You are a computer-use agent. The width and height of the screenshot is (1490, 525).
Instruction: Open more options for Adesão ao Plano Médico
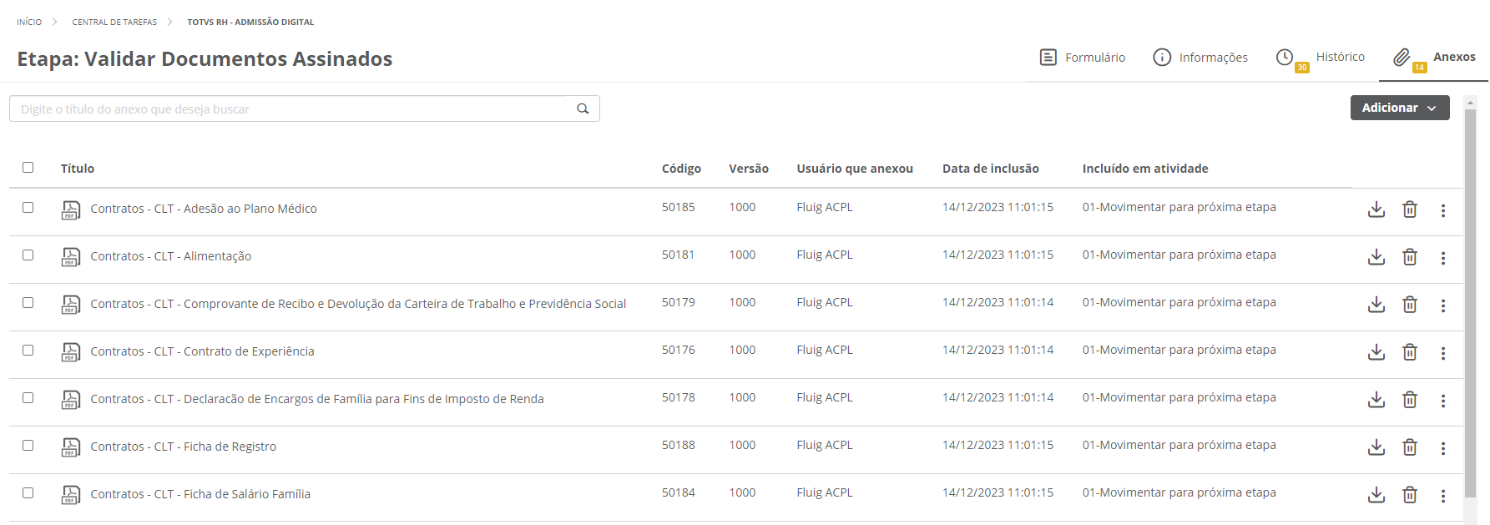(x=1442, y=210)
